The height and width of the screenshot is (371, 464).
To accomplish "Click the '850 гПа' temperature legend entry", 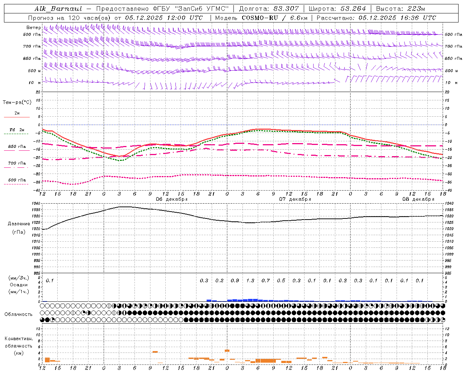I will (x=17, y=147).
